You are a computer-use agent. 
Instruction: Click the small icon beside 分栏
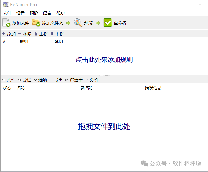point(19,80)
